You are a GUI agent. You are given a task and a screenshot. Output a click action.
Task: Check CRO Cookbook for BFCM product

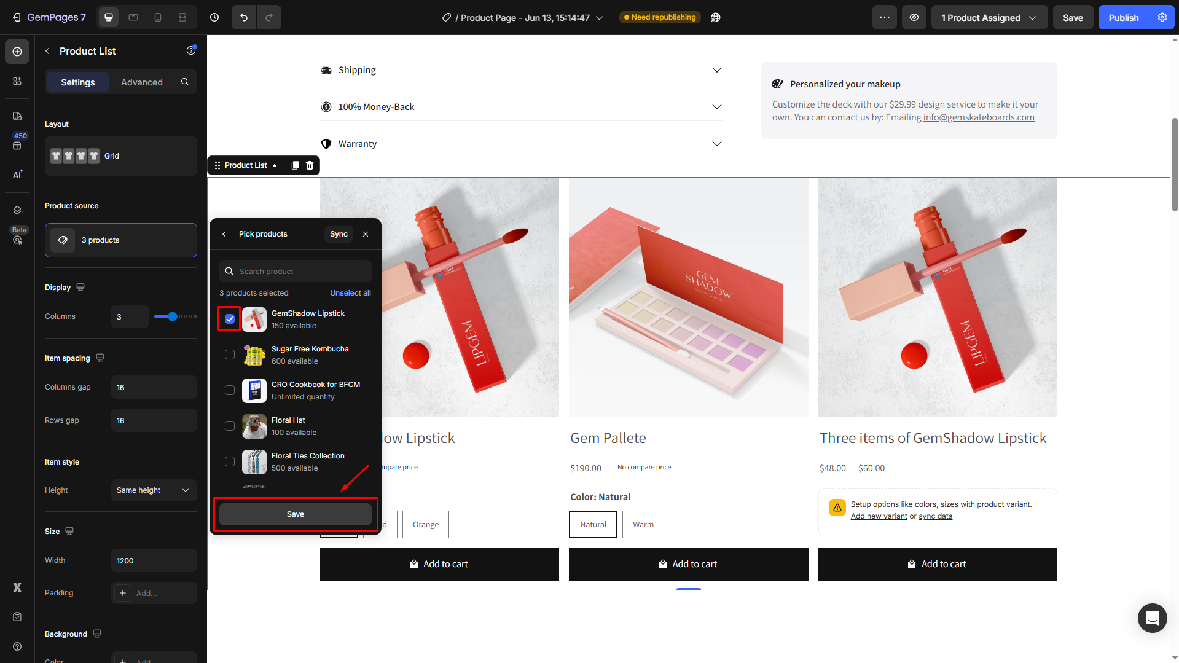pyautogui.click(x=230, y=390)
